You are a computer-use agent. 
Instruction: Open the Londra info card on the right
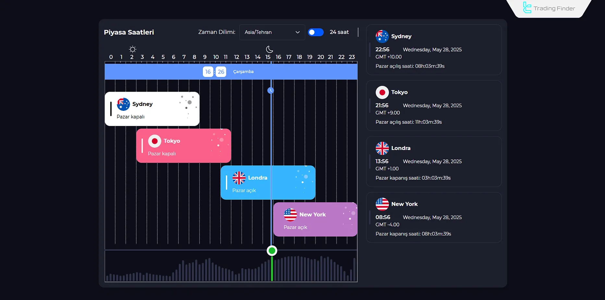434,162
